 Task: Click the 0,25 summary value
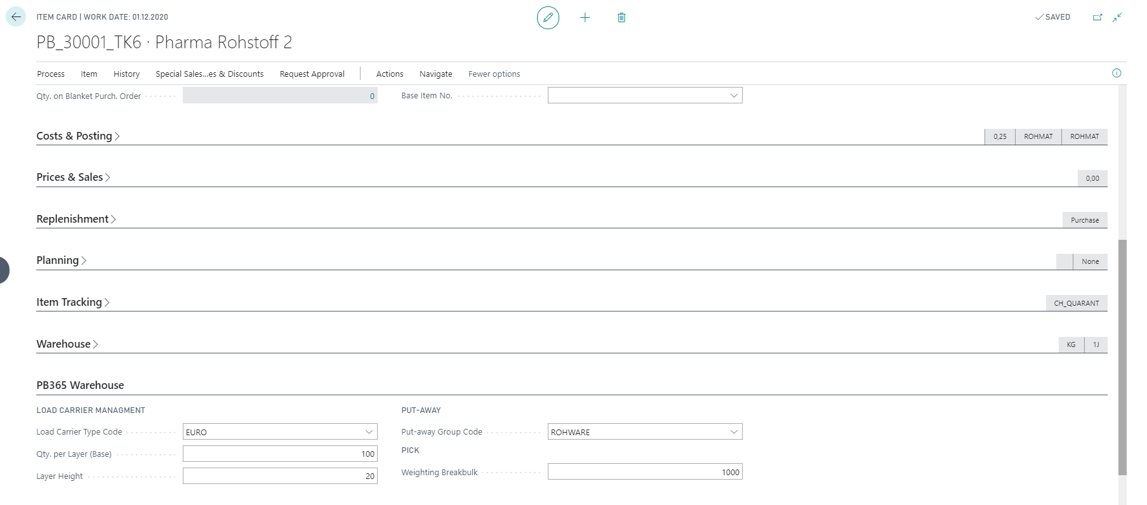point(1000,136)
